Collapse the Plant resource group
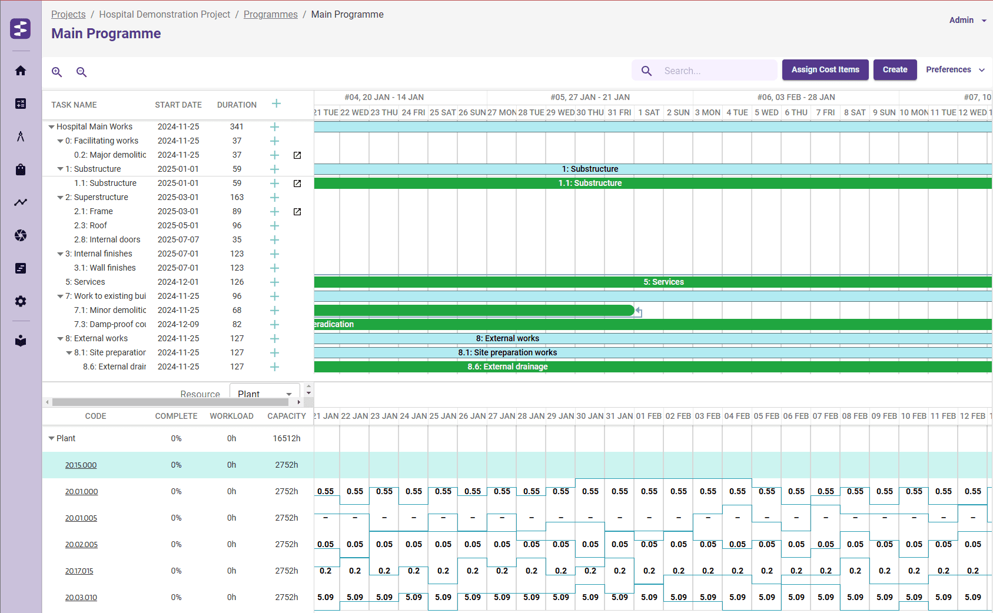The height and width of the screenshot is (613, 993). pyautogui.click(x=52, y=438)
